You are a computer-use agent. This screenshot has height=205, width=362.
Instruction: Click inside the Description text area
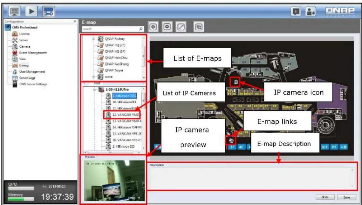(x=252, y=178)
